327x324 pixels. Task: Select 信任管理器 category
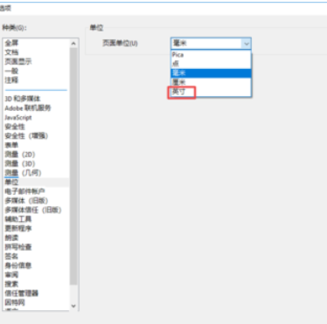click(x=21, y=293)
